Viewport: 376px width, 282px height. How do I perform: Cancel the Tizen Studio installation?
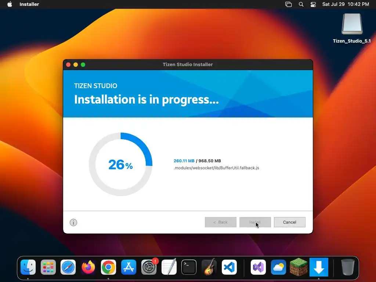[289, 222]
